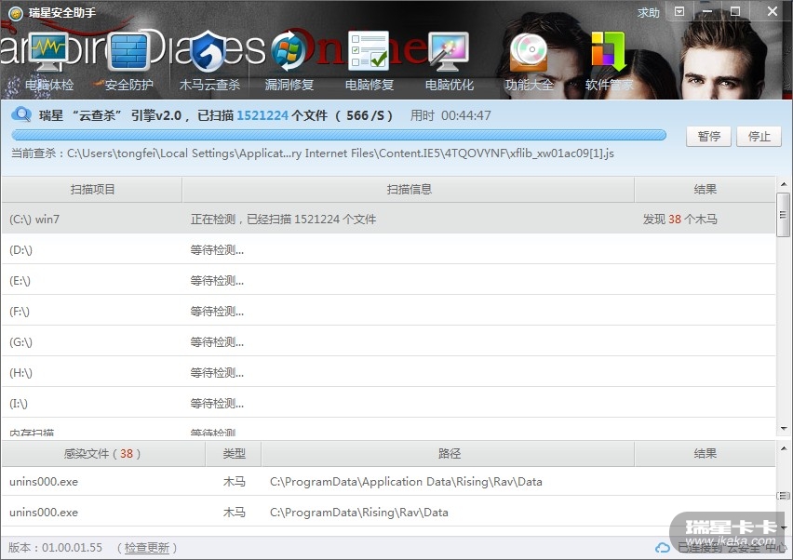Screen dimensions: 793x560
Task: Select the (E:\) drive row
Action: pyautogui.click(x=388, y=281)
